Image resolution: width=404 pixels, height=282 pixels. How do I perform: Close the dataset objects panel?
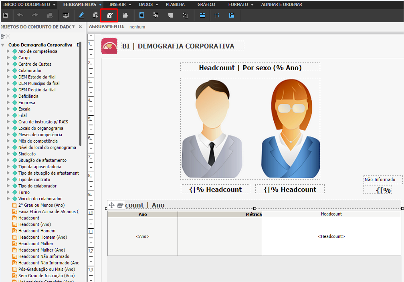[x=80, y=27]
